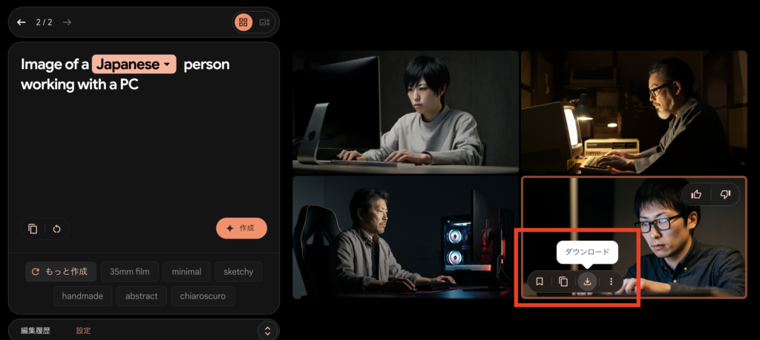Click the もっと作成 button

click(60, 272)
